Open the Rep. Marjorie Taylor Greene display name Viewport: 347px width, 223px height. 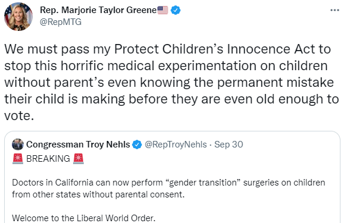(98, 10)
